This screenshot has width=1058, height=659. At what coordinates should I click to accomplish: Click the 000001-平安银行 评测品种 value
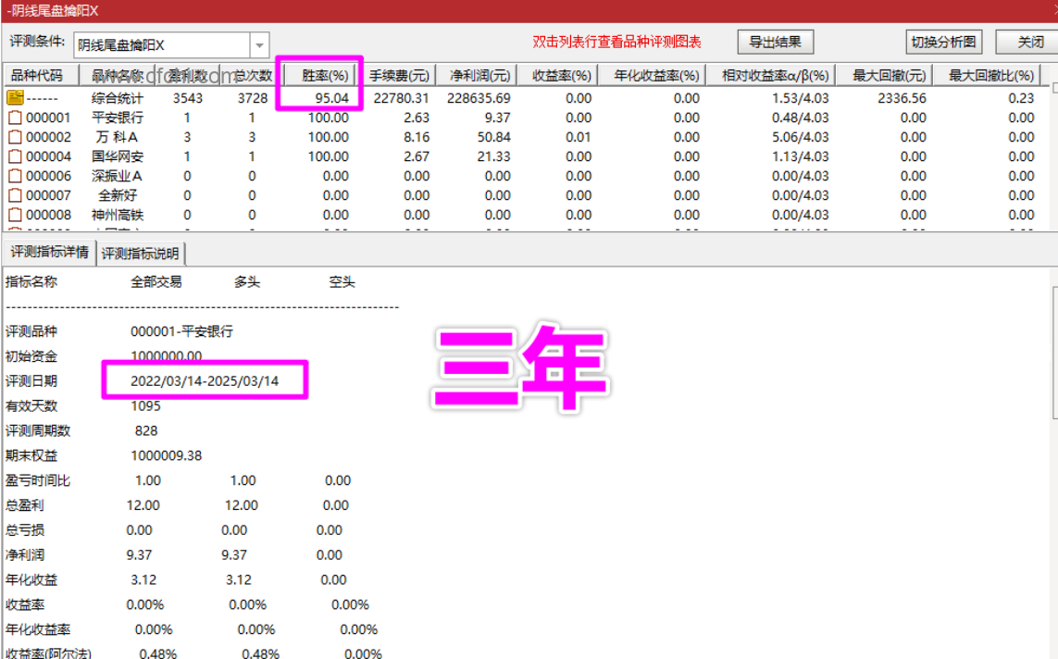(x=181, y=331)
